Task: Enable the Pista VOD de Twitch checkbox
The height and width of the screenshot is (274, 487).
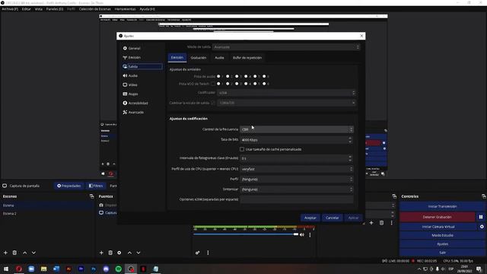Action: 213,84
